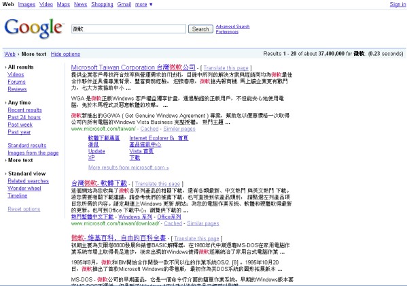Viewport: 407px width, 286px height.
Task: Click the 'All results' heading in sidebar
Action: (x=21, y=67)
